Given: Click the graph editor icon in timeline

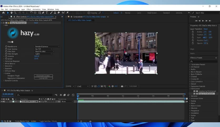Looking at the screenshot, I should (73, 95).
